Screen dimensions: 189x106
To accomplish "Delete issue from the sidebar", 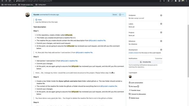I will (134, 98).
